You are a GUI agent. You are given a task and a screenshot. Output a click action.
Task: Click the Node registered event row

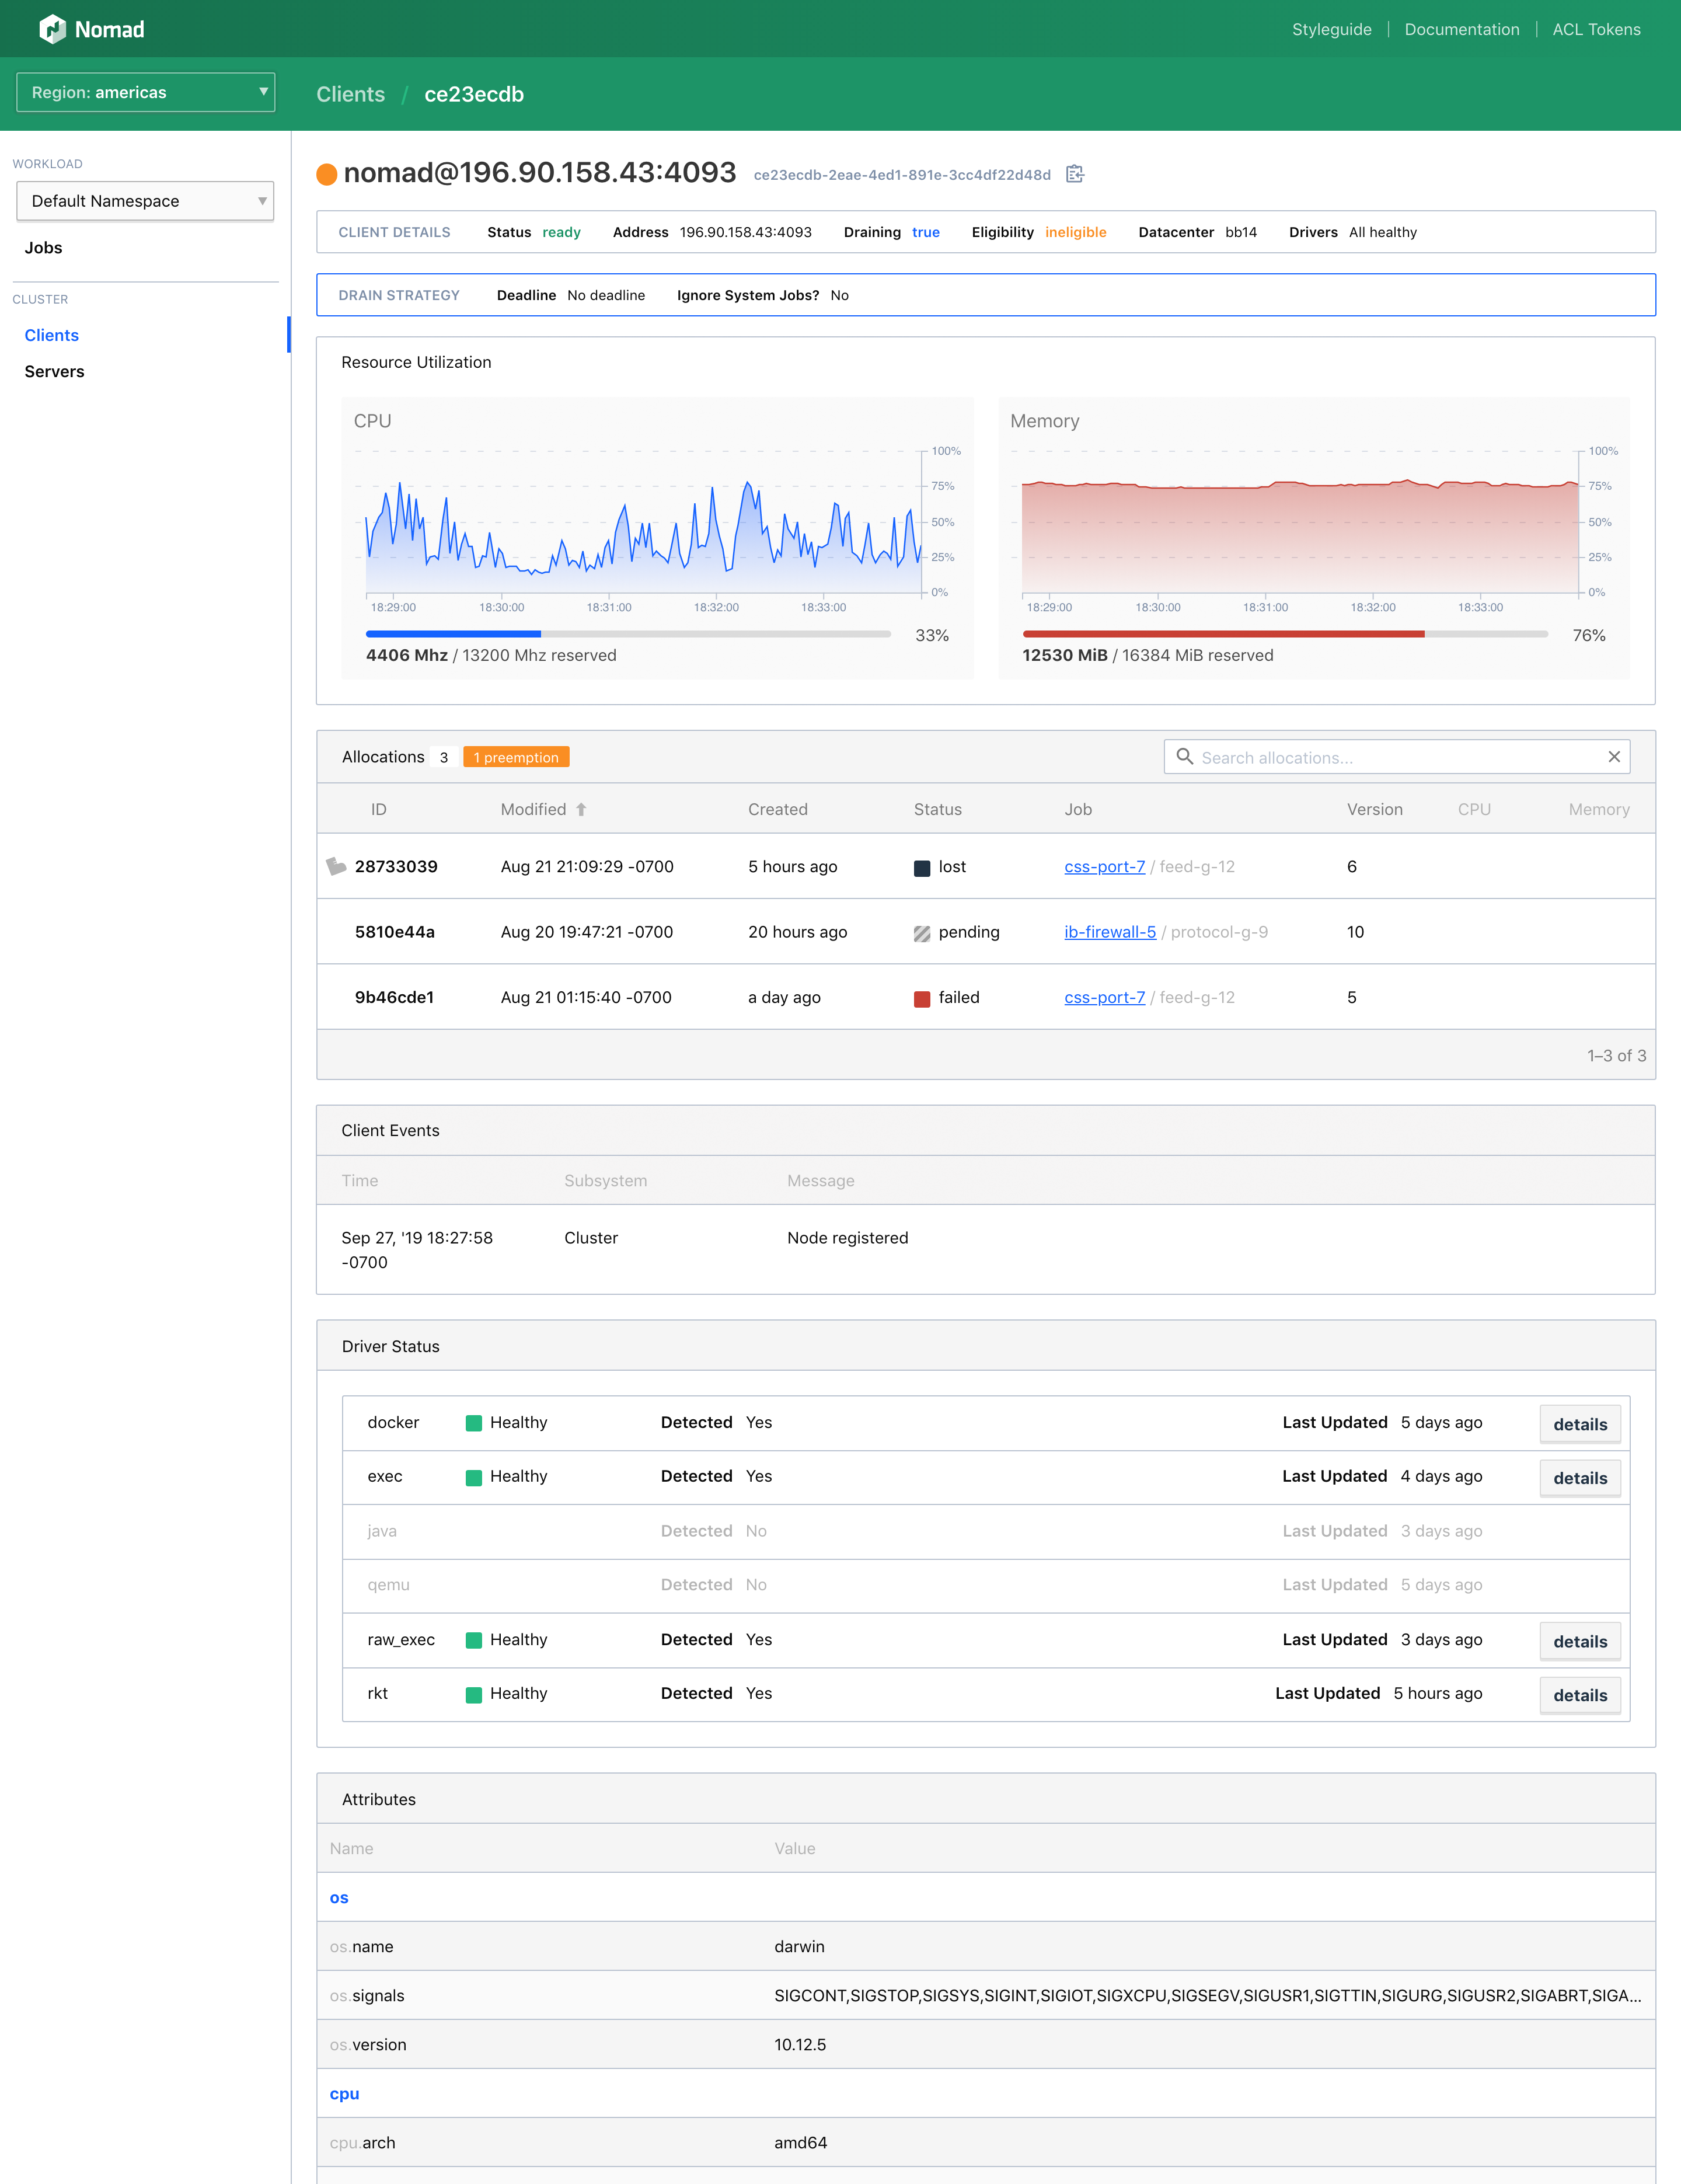[985, 1249]
